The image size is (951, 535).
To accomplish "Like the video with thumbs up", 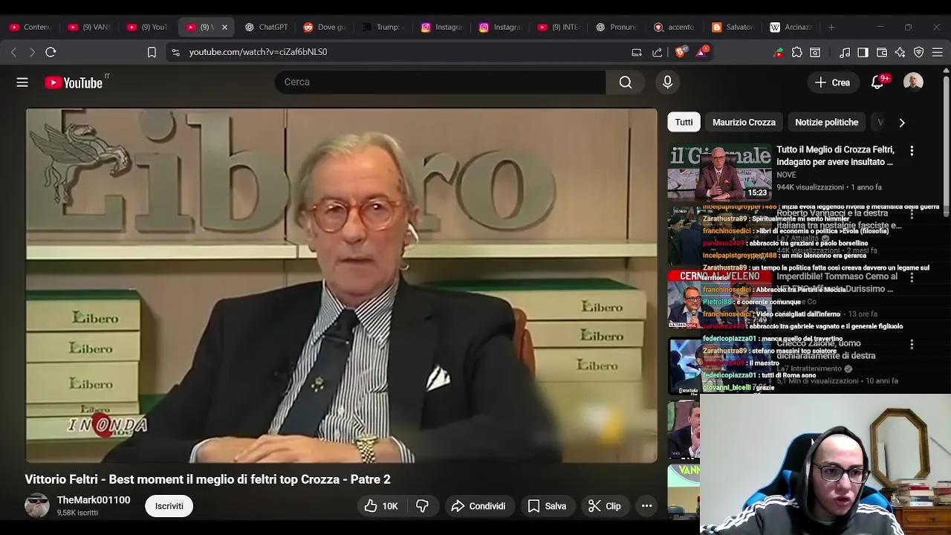I will point(381,506).
